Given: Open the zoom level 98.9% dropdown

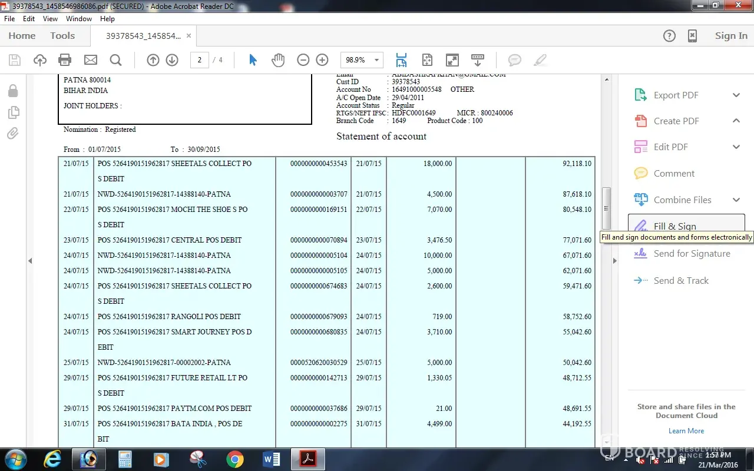Looking at the screenshot, I should (x=377, y=60).
